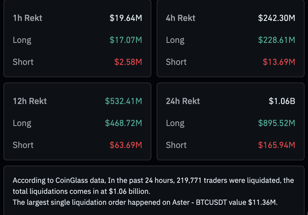Click the 24h short value $165.94M
This screenshot has width=308, height=215.
(276, 145)
